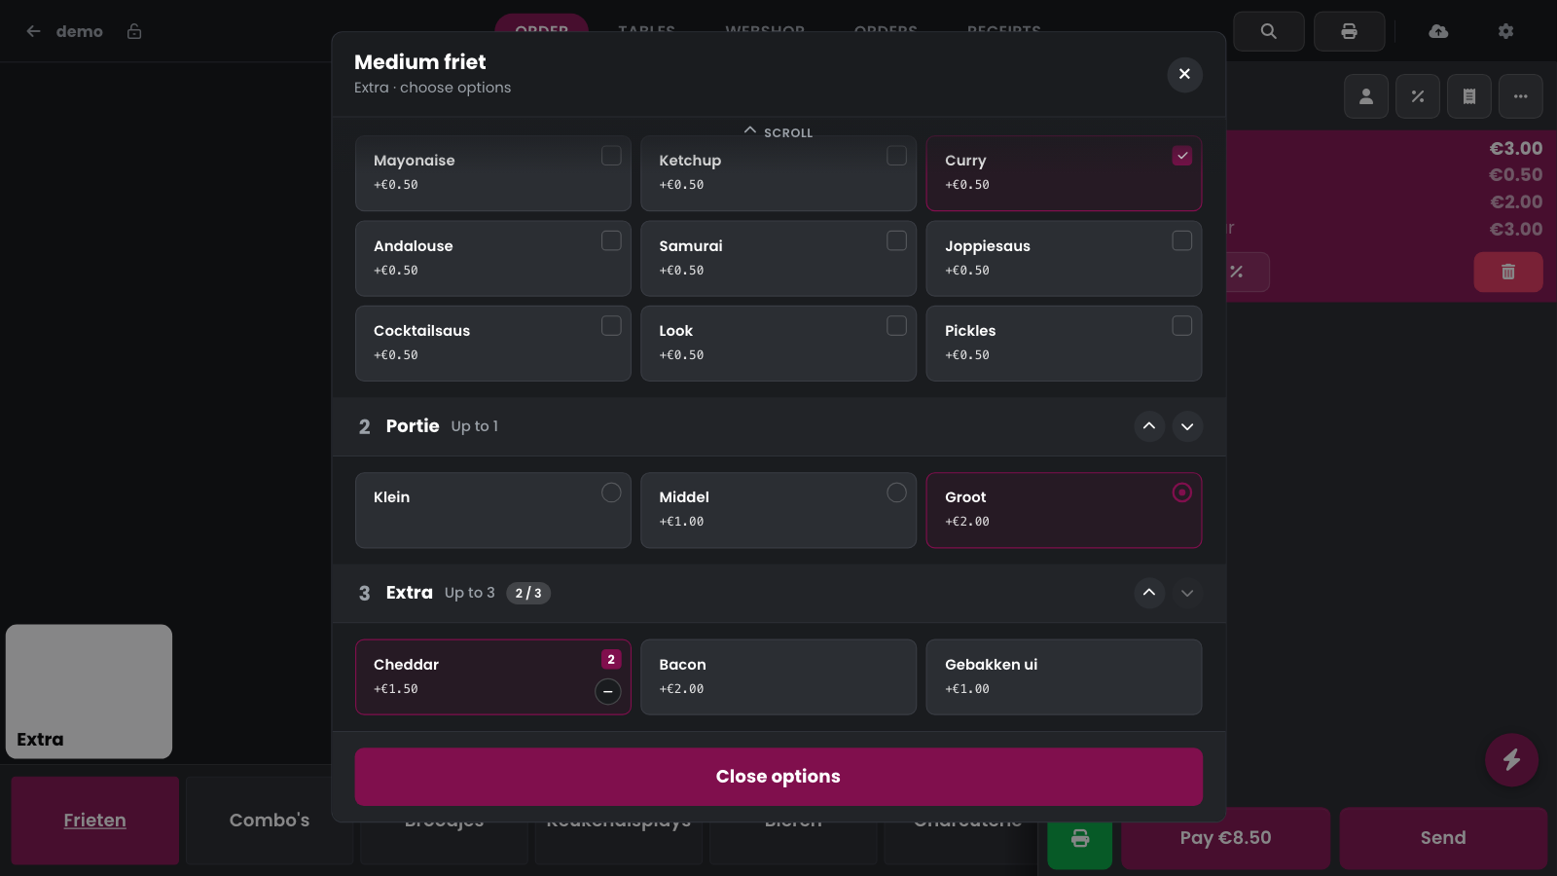Click the Close options button

[x=778, y=777]
